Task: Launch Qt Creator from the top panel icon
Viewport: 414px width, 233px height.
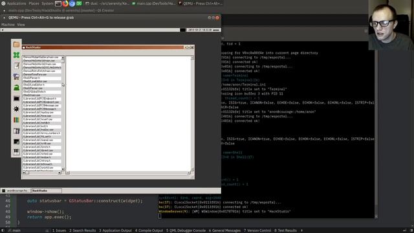Action: pyautogui.click(x=79, y=3)
